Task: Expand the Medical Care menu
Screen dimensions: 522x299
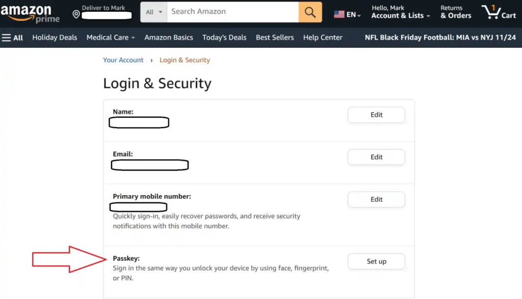Action: click(x=111, y=37)
